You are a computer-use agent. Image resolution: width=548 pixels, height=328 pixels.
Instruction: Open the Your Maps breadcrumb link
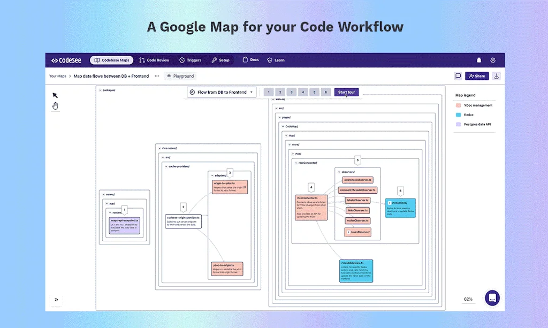[57, 76]
